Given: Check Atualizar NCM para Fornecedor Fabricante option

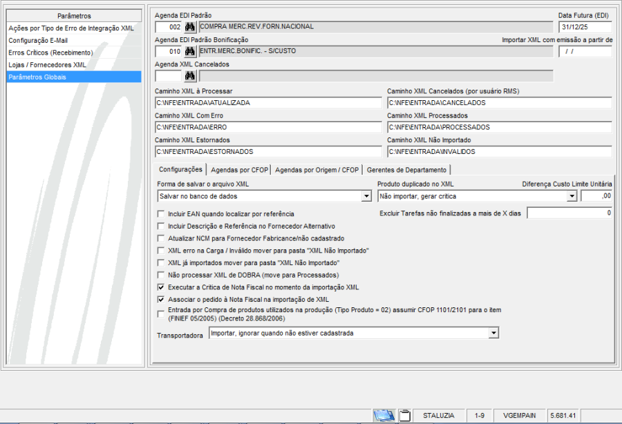Looking at the screenshot, I should (160, 238).
